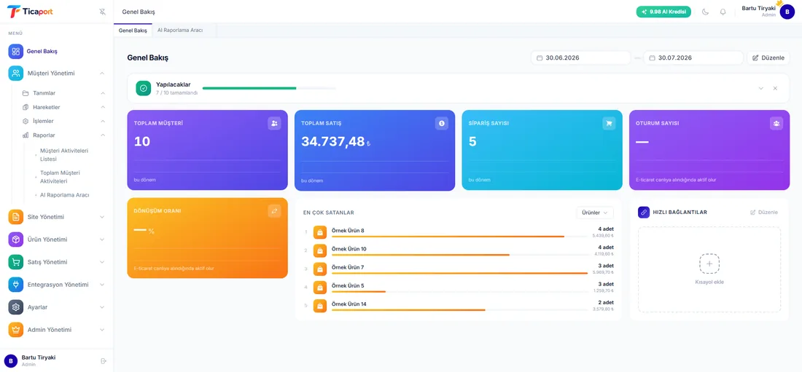Viewport: 802px width, 372px height.
Task: Select the Genel Bakış tab
Action: (x=133, y=30)
